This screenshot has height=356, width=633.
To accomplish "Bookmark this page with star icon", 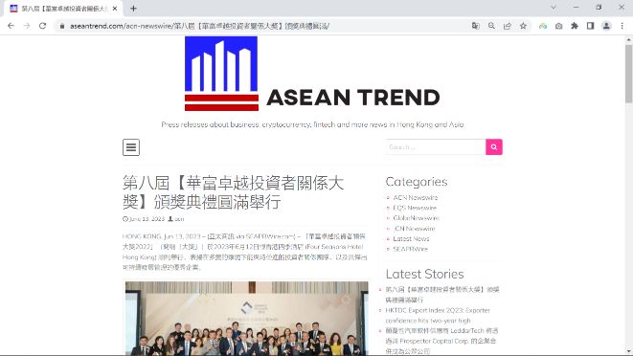I will click(523, 26).
